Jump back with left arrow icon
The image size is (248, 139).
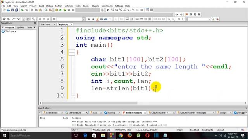[x=177, y=14]
